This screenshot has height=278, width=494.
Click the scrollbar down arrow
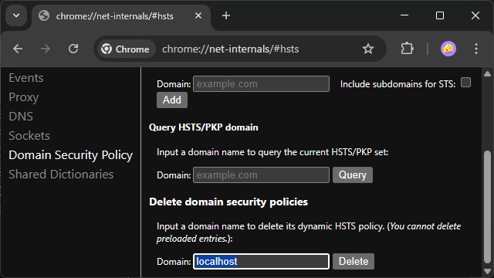pos(487,271)
